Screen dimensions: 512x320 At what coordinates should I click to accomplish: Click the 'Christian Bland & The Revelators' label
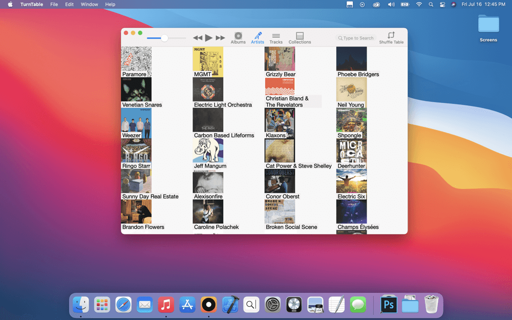point(287,101)
